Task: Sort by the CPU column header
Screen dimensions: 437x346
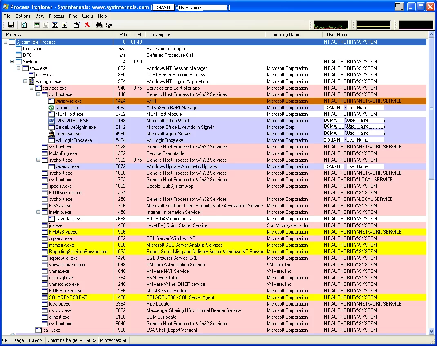Action: coord(138,35)
